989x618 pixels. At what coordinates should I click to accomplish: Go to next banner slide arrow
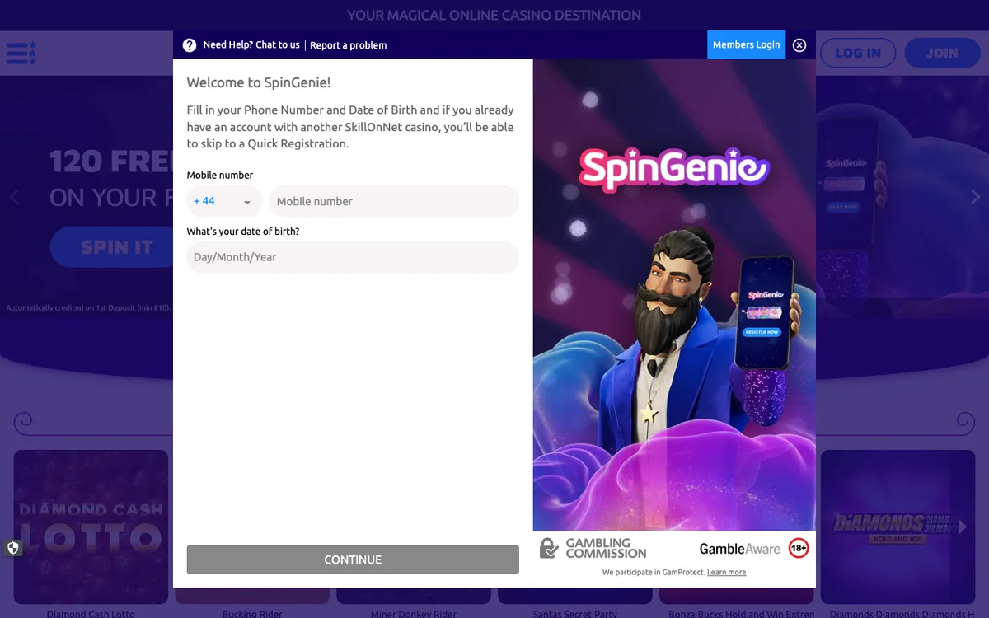tap(976, 197)
